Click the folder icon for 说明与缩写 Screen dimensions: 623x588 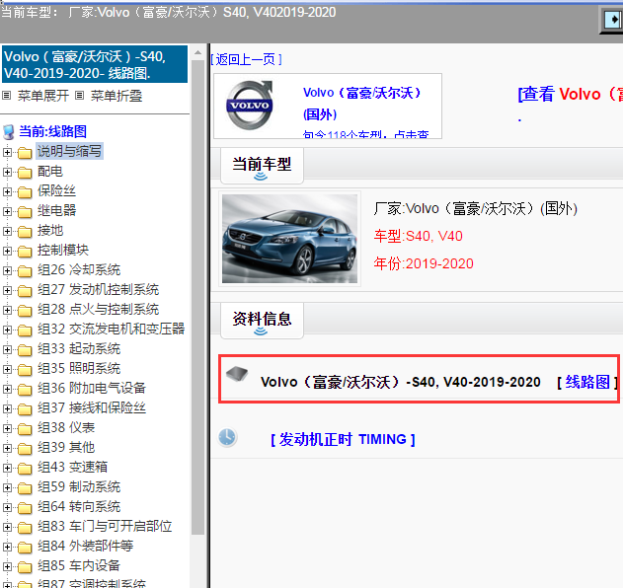tap(25, 153)
